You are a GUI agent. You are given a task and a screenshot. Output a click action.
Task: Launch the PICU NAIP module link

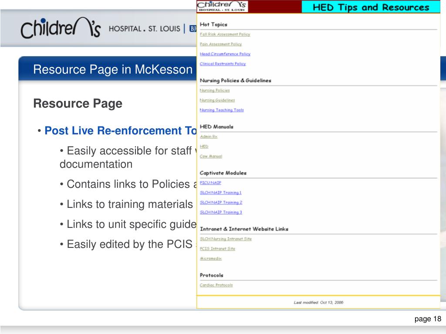(x=210, y=183)
